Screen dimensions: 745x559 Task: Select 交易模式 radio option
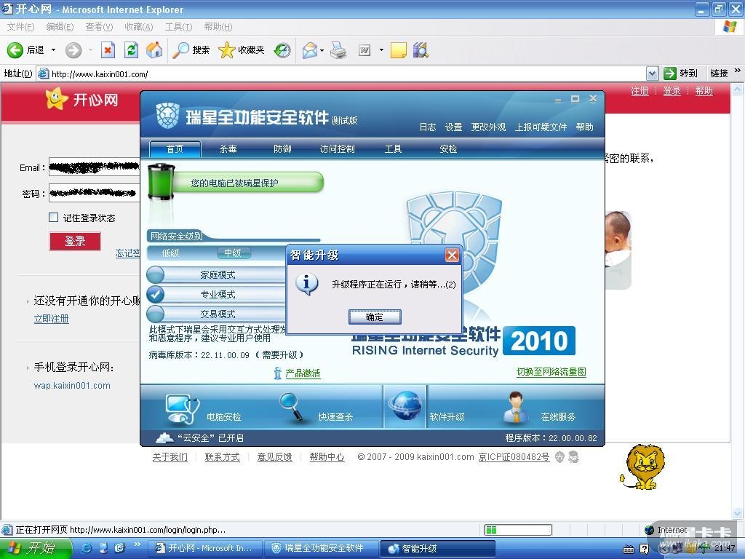pos(156,314)
